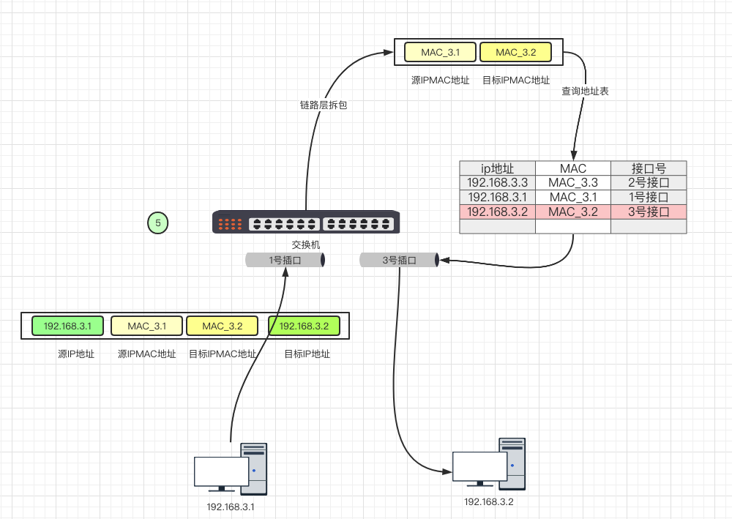Select the 链路层拆包 arrow label

click(x=323, y=105)
